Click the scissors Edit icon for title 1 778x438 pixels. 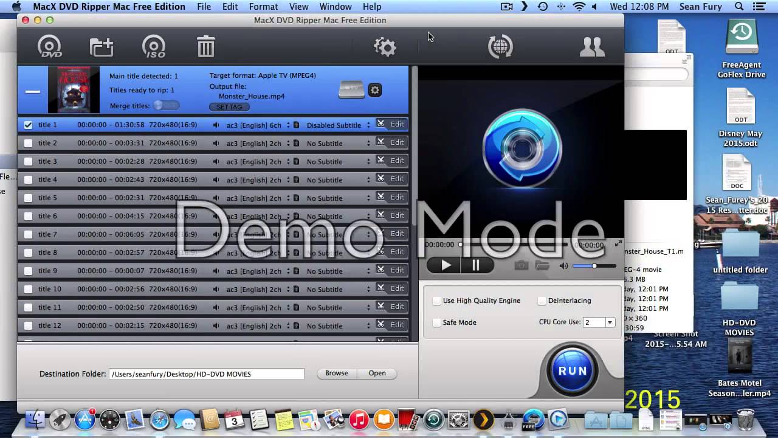point(380,123)
